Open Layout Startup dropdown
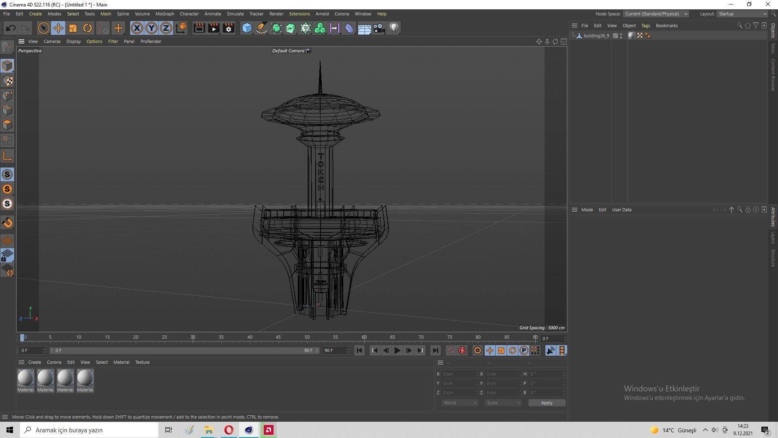 [742, 14]
